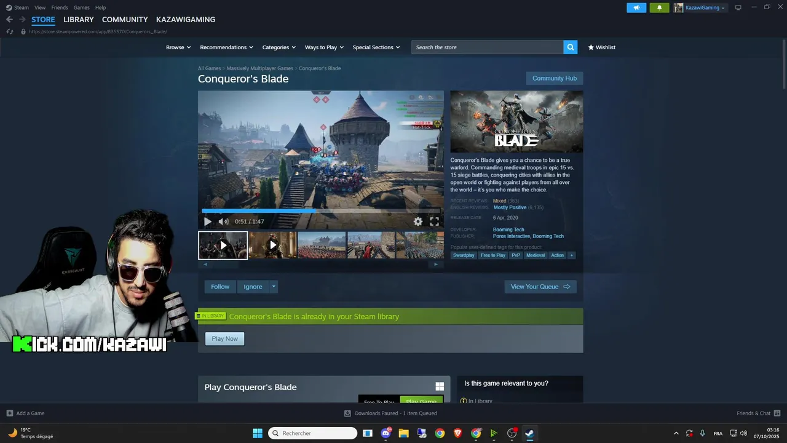787x443 pixels.
Task: Click the Ignore button
Action: click(253, 287)
